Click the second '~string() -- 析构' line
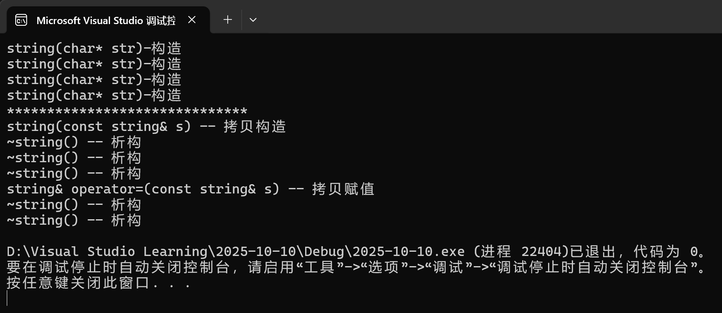Image resolution: width=722 pixels, height=313 pixels. [73, 158]
